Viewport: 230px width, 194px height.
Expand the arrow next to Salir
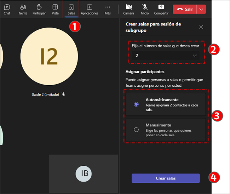tap(201, 9)
